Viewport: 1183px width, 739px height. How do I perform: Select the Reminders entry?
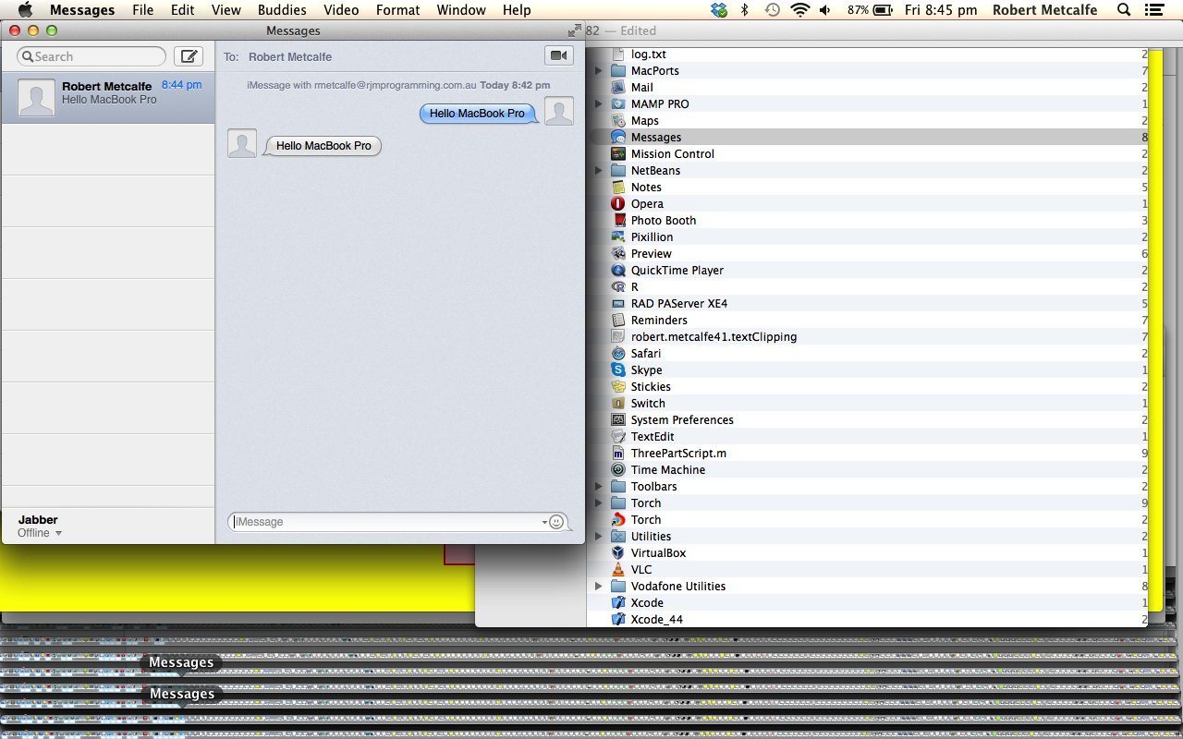click(659, 320)
